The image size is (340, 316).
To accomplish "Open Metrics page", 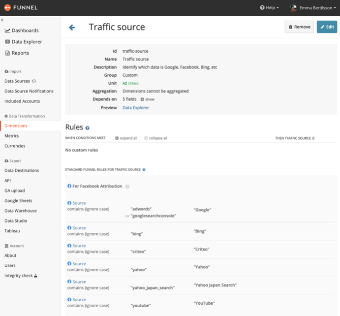I will point(12,136).
